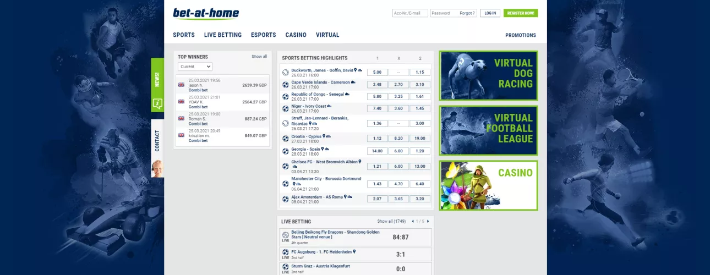Open the Promotions link
The image size is (710, 275).
point(521,35)
